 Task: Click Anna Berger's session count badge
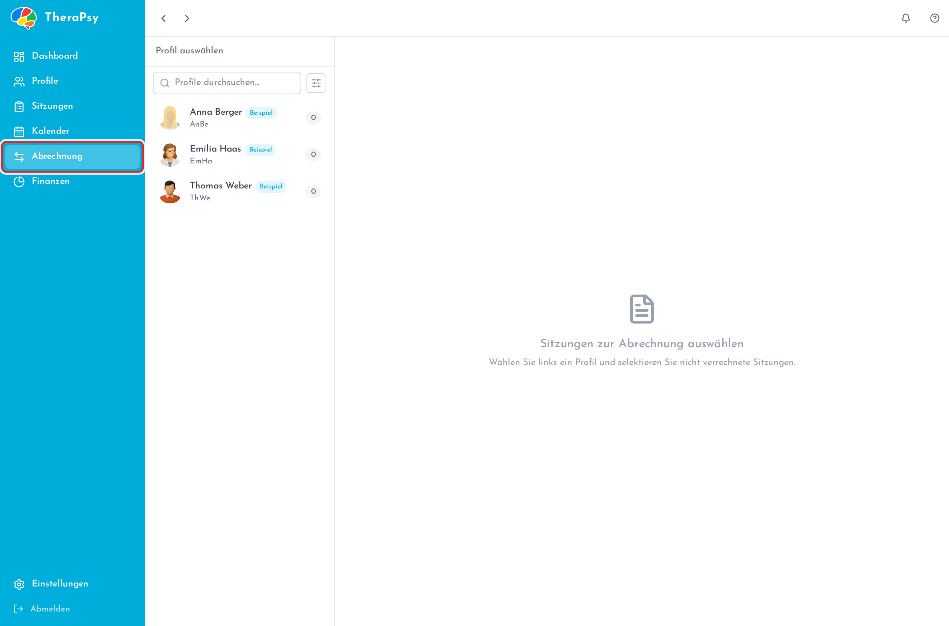click(313, 118)
